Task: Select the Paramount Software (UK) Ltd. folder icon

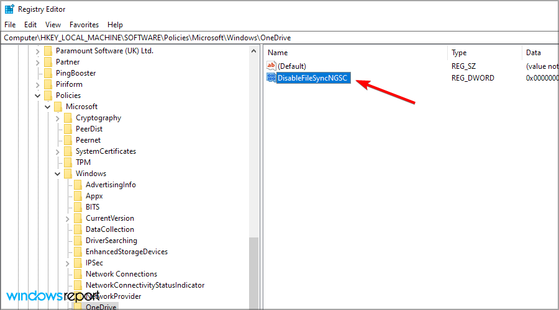Action: click(48, 51)
